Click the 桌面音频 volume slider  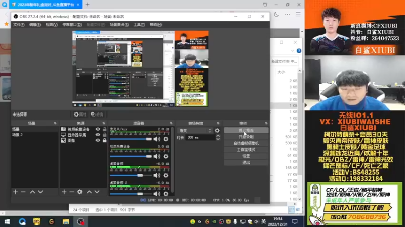131,175
